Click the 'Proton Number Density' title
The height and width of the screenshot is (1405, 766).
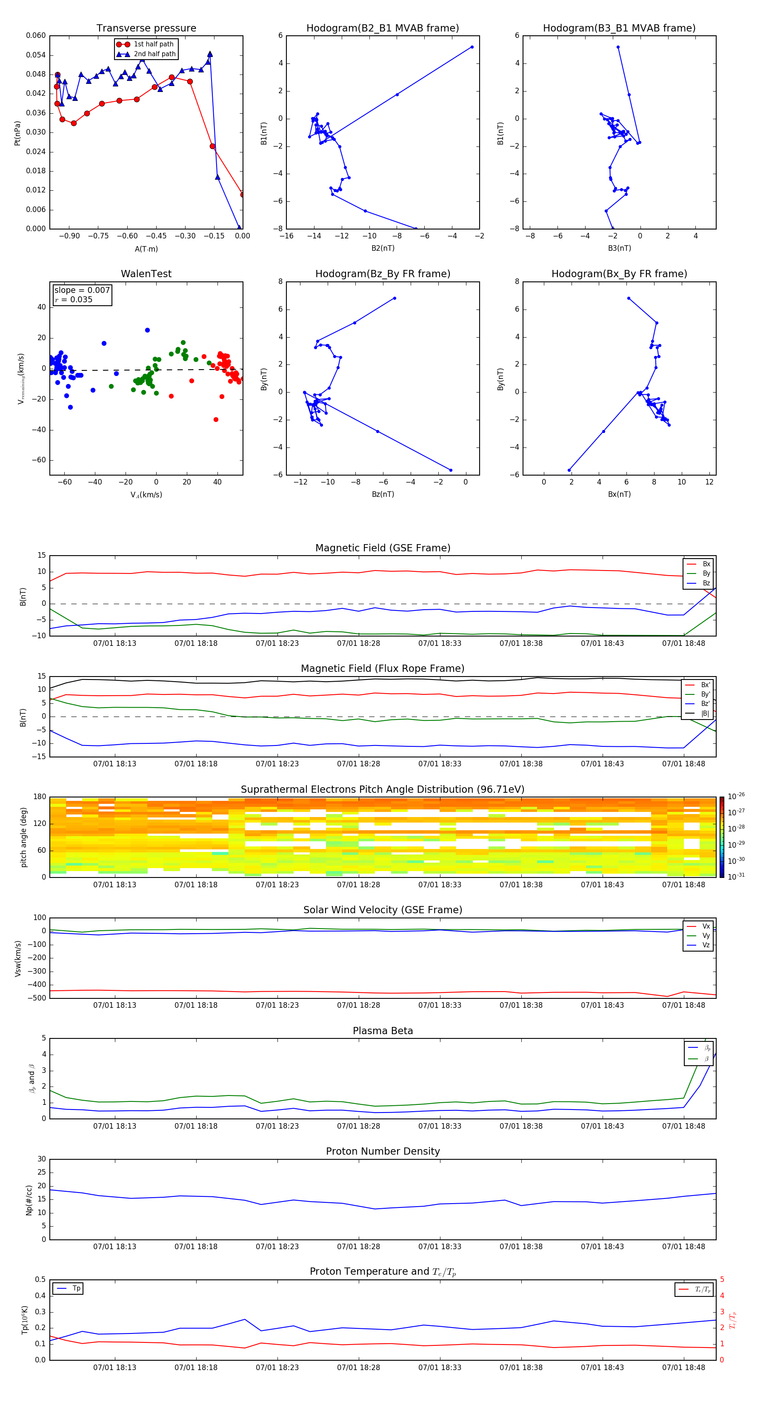point(383,1151)
